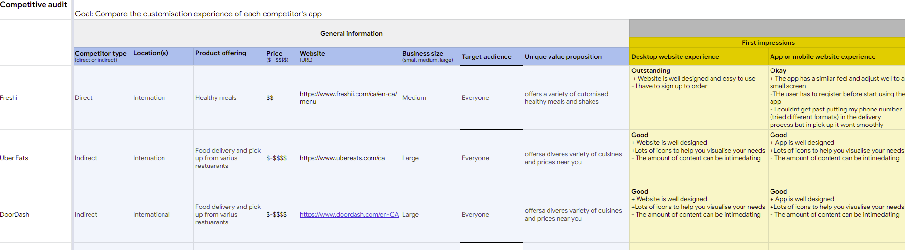This screenshot has width=905, height=250.
Task: Select Freshi's '$$' price cell
Action: click(x=282, y=97)
